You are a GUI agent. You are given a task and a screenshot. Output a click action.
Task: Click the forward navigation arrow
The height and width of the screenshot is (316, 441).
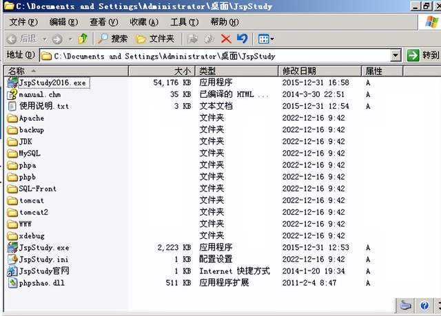[57, 39]
